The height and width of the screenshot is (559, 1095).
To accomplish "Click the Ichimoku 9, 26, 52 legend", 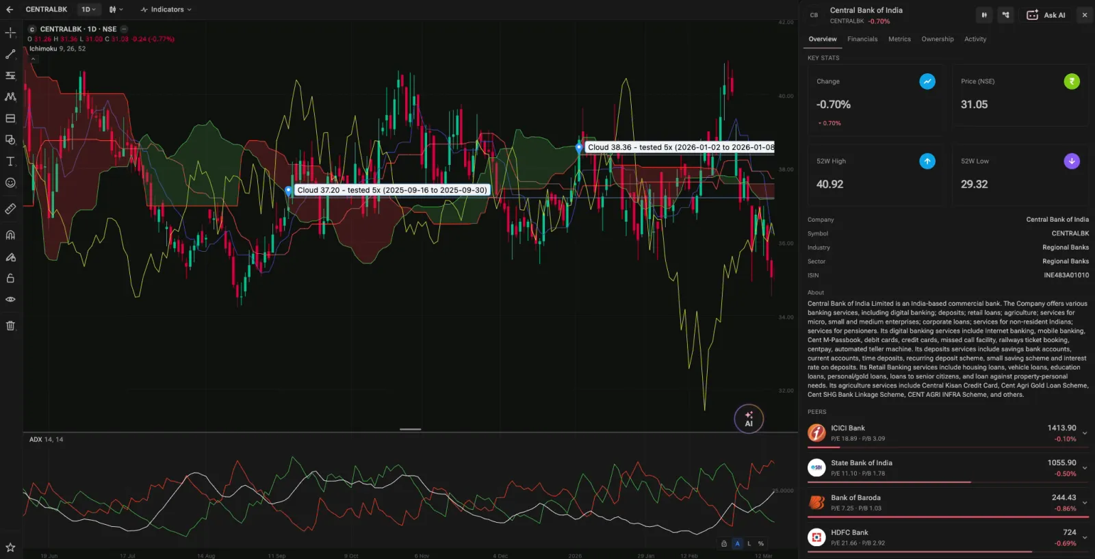I will point(57,49).
